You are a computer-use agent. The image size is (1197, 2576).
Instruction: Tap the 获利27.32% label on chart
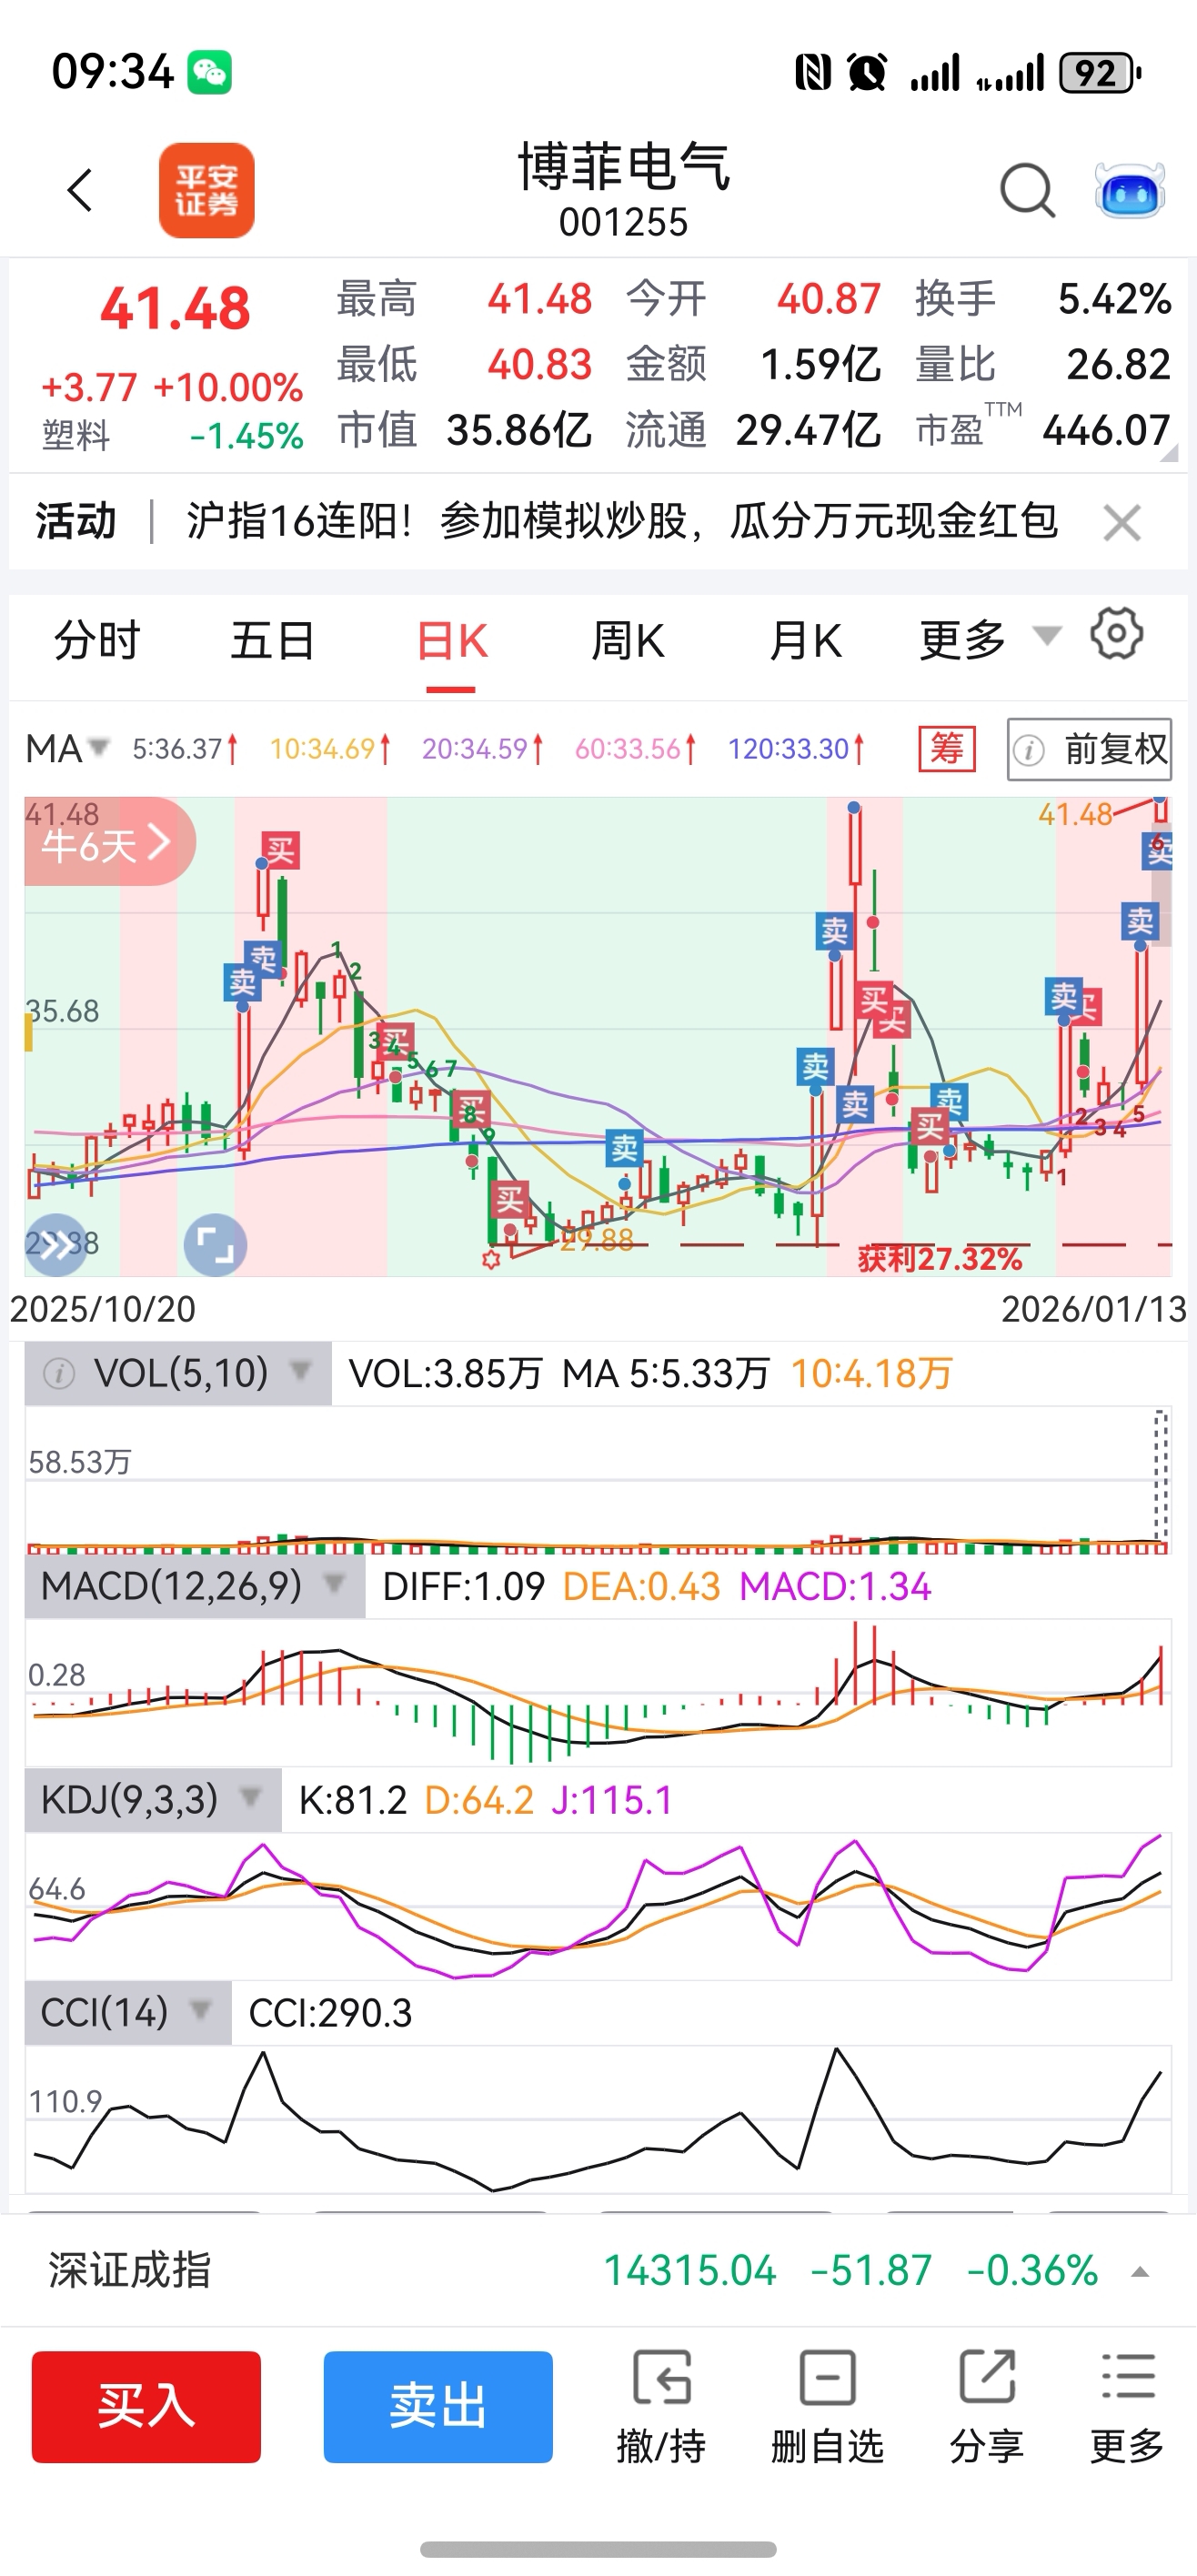point(940,1258)
